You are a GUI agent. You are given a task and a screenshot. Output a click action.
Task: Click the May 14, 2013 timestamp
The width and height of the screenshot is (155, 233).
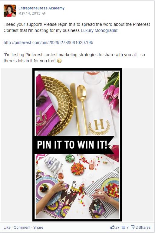click(x=29, y=13)
